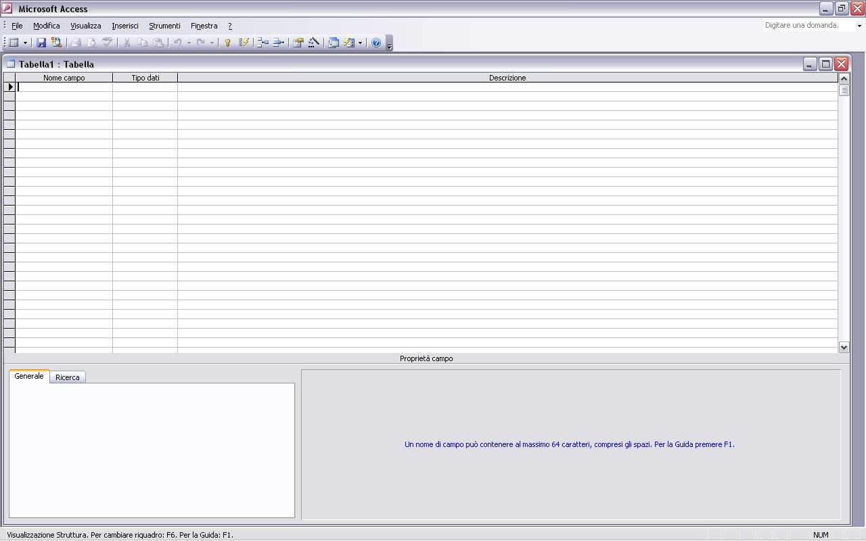Click the Tabella1 window control icon
The width and height of the screenshot is (866, 541).
pyautogui.click(x=11, y=64)
